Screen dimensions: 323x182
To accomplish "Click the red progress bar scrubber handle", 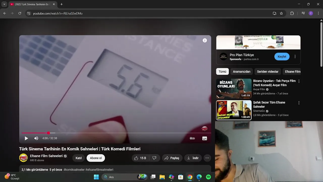I will click(x=48, y=133).
